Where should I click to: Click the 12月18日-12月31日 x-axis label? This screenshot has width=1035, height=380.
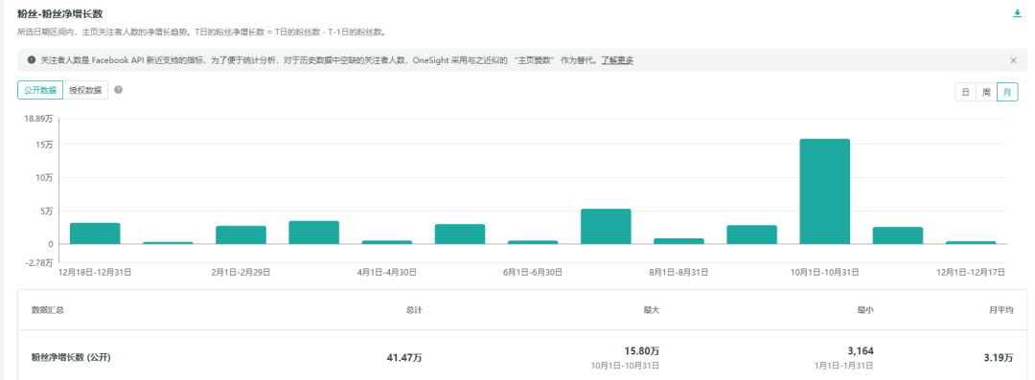pyautogui.click(x=95, y=272)
